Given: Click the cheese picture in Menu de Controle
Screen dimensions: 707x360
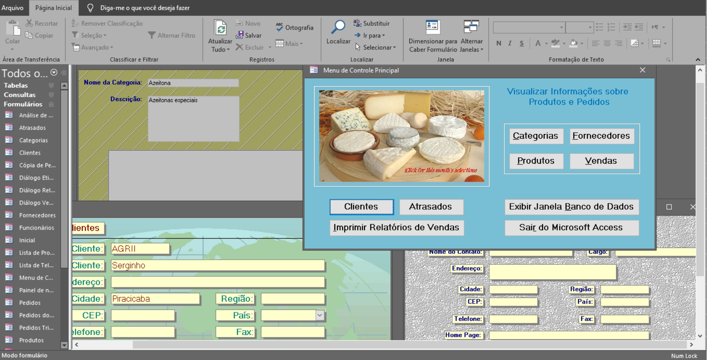Looking at the screenshot, I should point(402,136).
